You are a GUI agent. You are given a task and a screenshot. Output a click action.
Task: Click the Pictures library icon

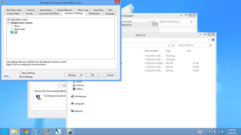point(74,85)
